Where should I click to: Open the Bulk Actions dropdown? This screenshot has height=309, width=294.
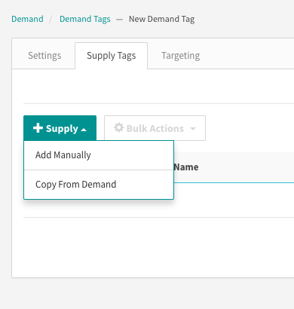click(x=155, y=128)
